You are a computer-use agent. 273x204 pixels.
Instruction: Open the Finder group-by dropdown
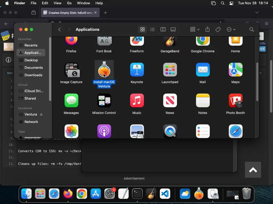[x=195, y=29]
